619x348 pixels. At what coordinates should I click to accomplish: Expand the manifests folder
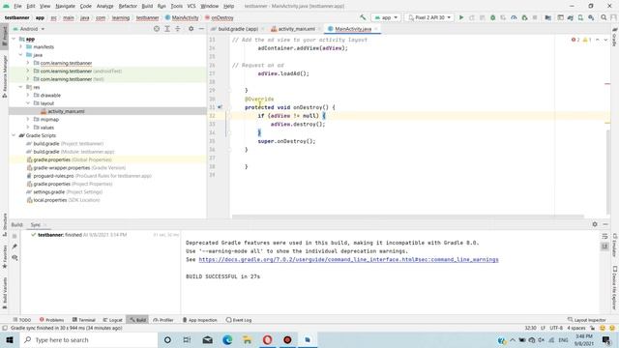21,46
